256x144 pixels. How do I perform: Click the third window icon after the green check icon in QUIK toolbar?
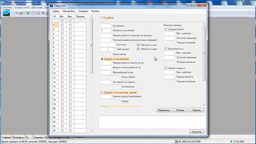point(43,13)
